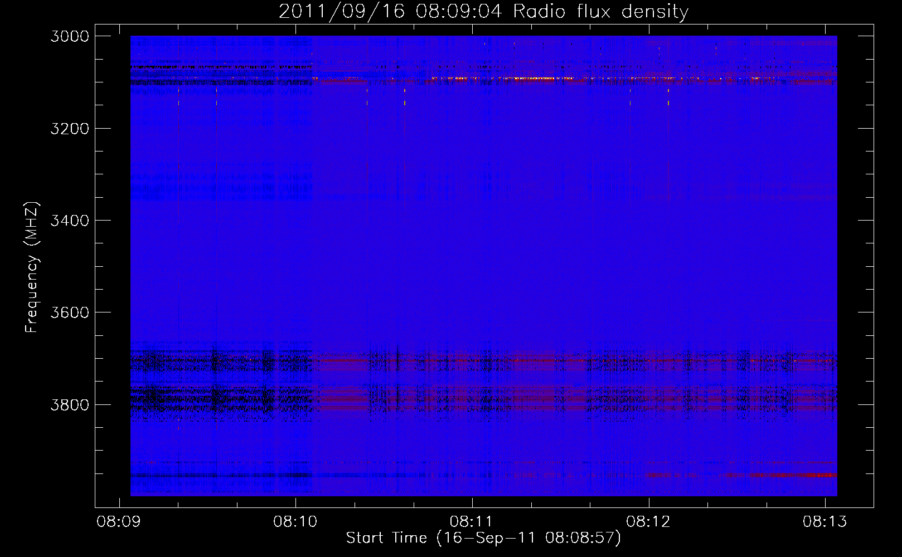Select the 'Frequency (MHZ)' y-axis label

(32, 267)
